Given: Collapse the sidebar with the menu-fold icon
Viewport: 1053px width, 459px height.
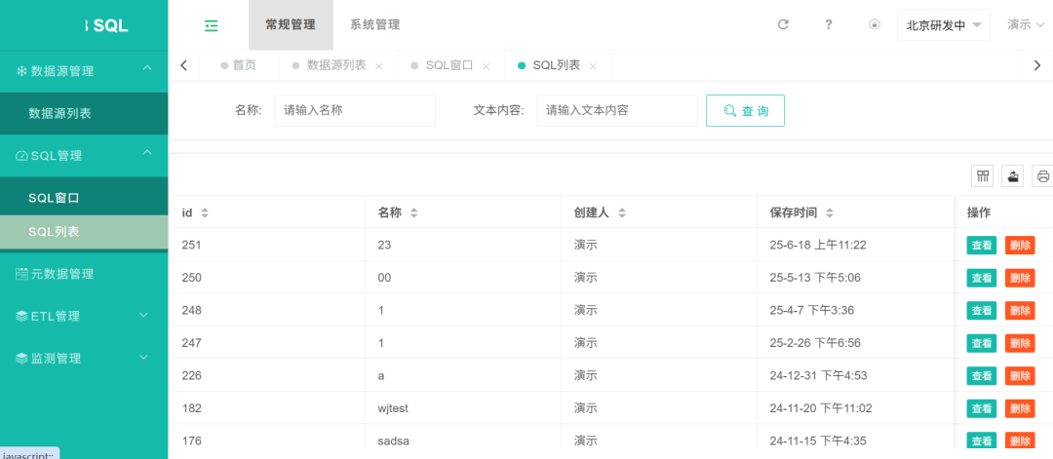Looking at the screenshot, I should (x=211, y=25).
